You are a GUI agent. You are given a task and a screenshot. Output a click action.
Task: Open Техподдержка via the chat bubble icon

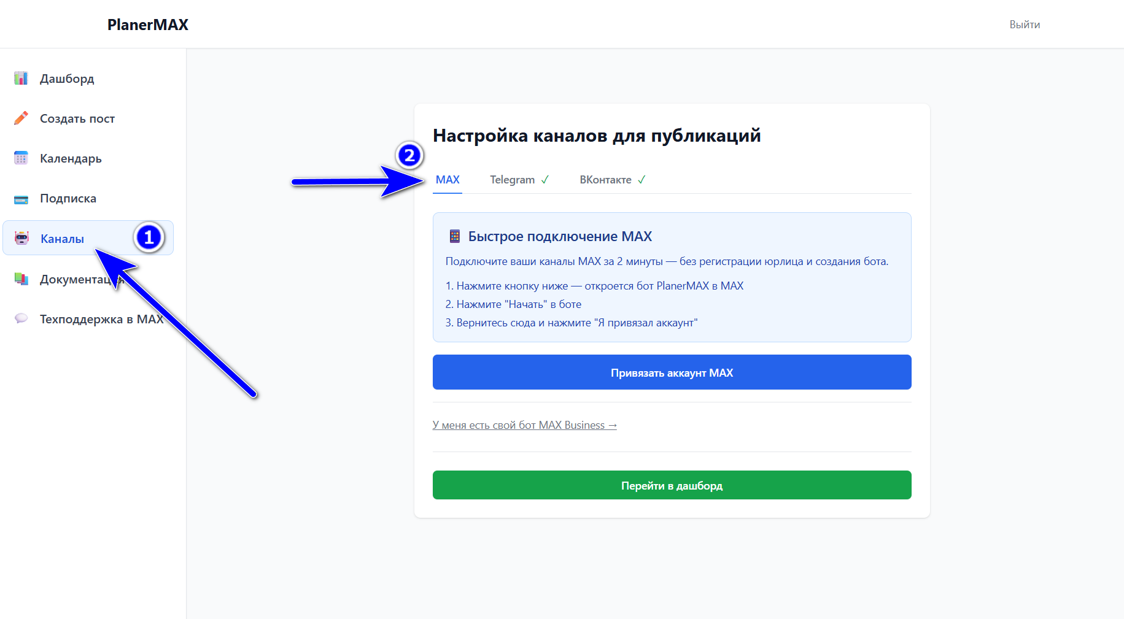click(x=21, y=318)
